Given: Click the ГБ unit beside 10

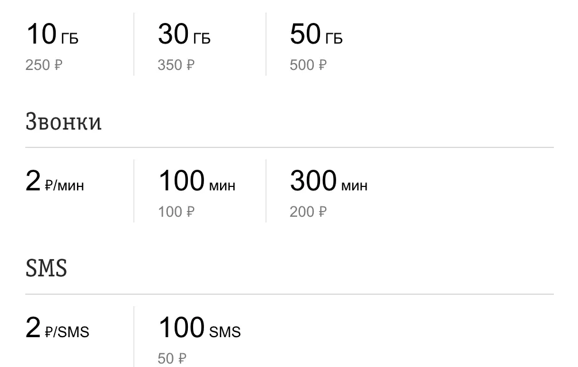Looking at the screenshot, I should point(70,39).
